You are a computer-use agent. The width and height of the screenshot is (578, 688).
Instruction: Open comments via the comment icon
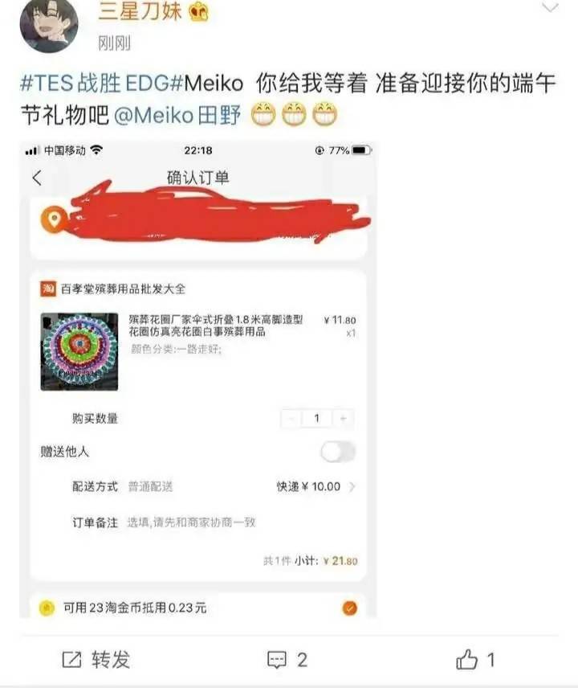[277, 660]
